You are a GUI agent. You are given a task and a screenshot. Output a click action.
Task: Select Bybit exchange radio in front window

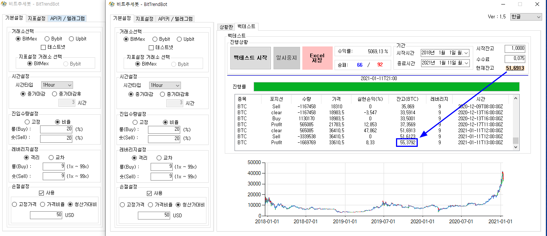coord(155,39)
